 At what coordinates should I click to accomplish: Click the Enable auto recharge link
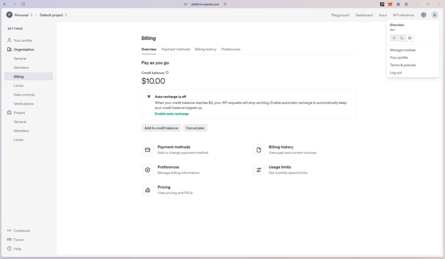point(172,114)
